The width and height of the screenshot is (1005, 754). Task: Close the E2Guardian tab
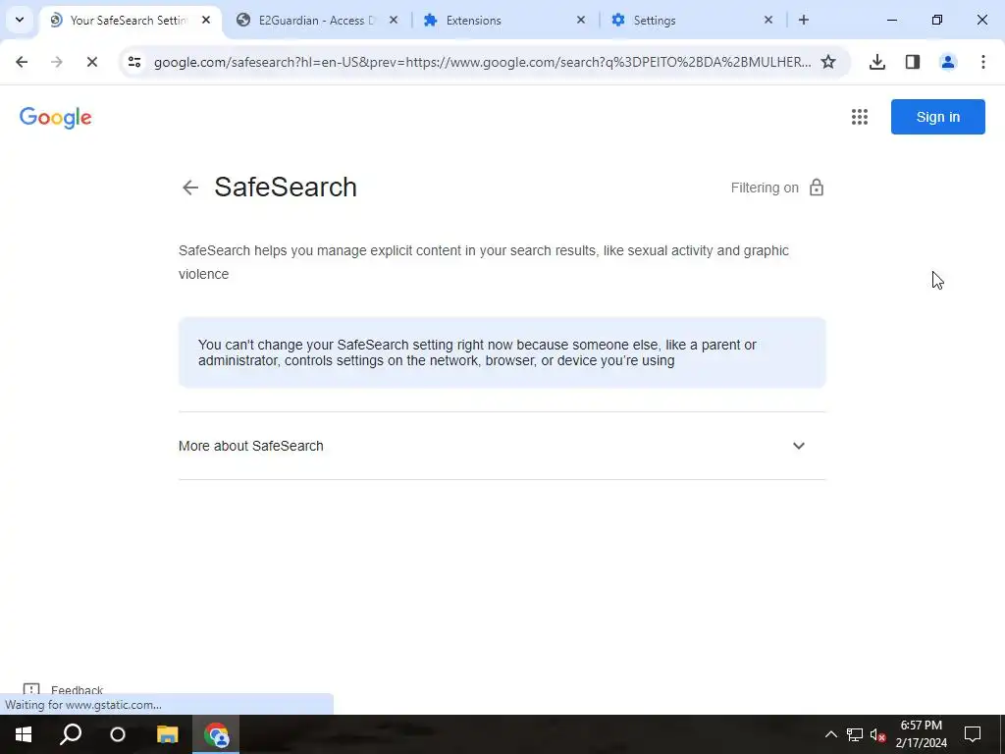[x=394, y=20]
